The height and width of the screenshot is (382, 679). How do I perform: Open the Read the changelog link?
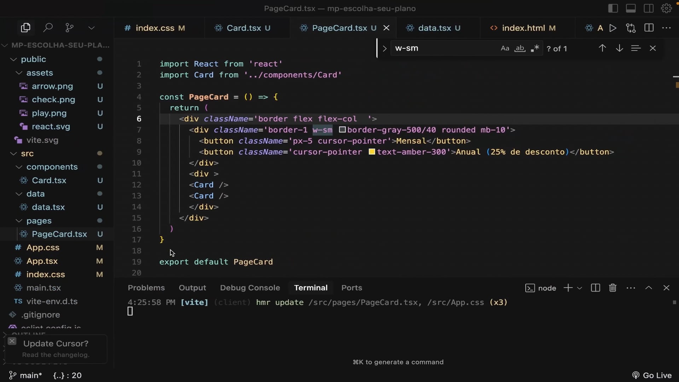click(x=56, y=355)
